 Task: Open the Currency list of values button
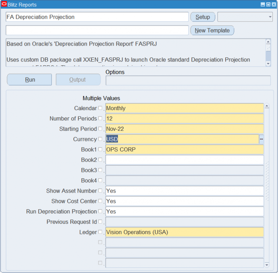[261, 139]
